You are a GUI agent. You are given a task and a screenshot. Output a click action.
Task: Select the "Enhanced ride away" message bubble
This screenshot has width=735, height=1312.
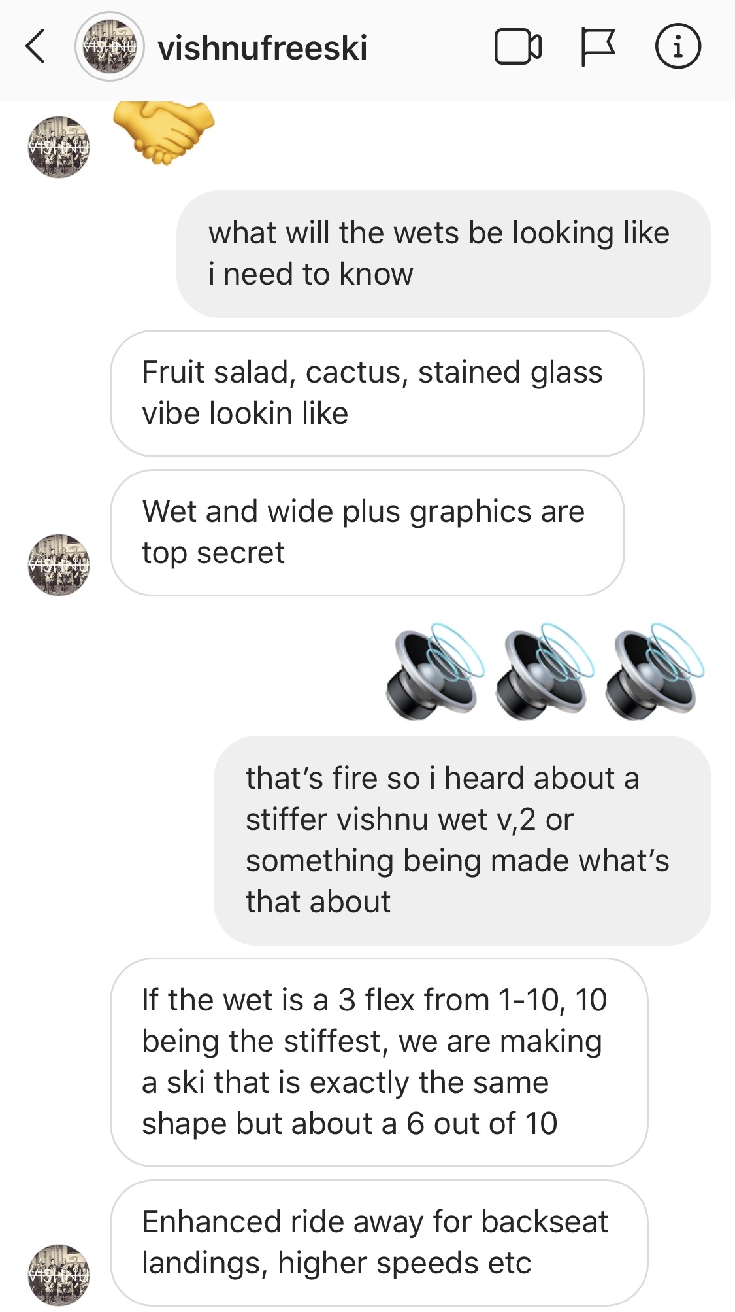point(379,1243)
